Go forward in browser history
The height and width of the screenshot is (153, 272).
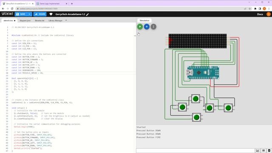[x=8, y=8]
